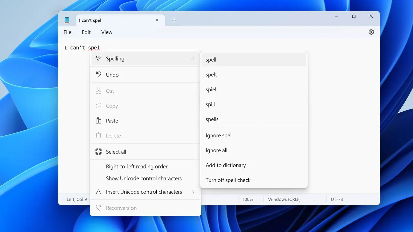Pick the "spelt" spelling suggestion
The image size is (413, 232).
click(x=254, y=74)
